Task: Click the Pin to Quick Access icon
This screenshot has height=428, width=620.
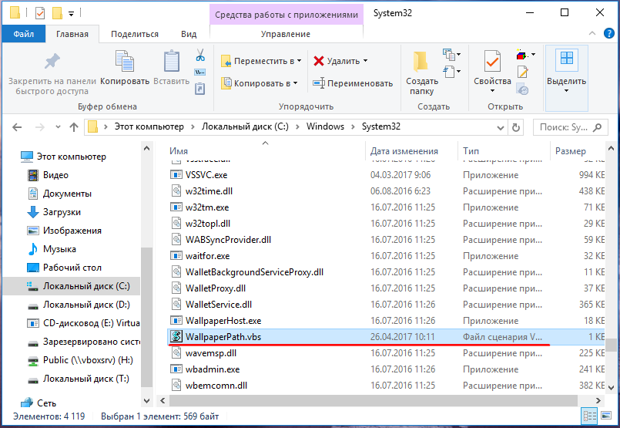Action: pos(52,62)
